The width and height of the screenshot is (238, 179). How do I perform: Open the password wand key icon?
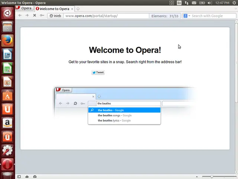(x=42, y=15)
